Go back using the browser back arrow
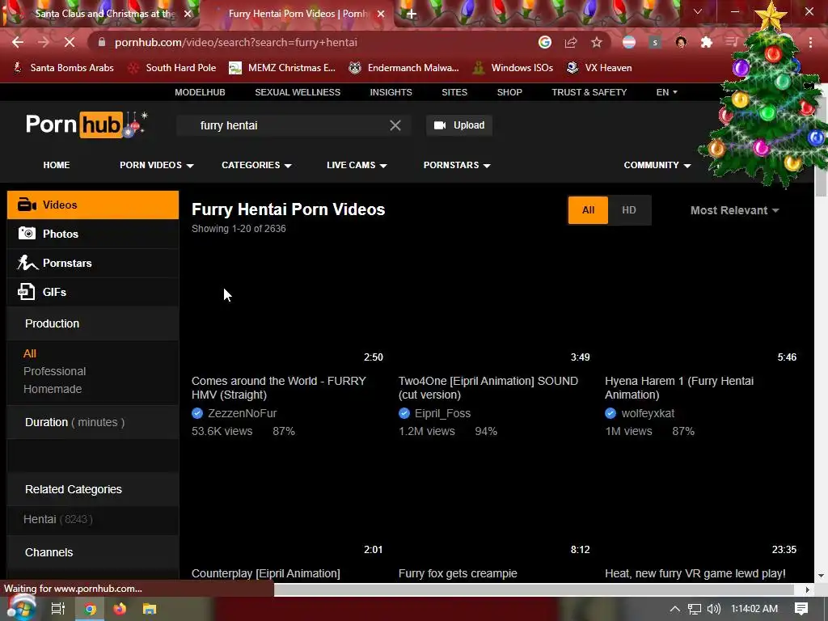 (x=18, y=42)
